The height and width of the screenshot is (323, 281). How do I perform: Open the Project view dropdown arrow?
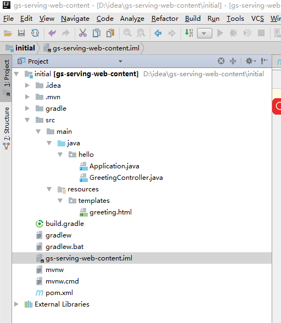coord(120,61)
